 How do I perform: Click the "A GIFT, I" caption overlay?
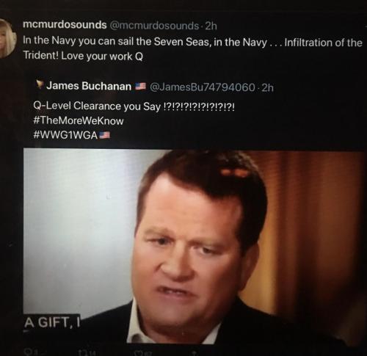click(x=52, y=322)
